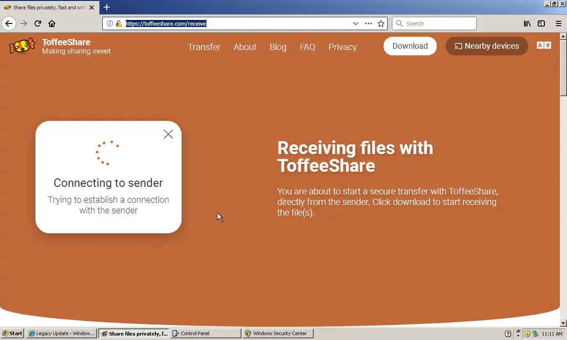
Task: Expand the address bar history dropdown
Action: coord(355,23)
